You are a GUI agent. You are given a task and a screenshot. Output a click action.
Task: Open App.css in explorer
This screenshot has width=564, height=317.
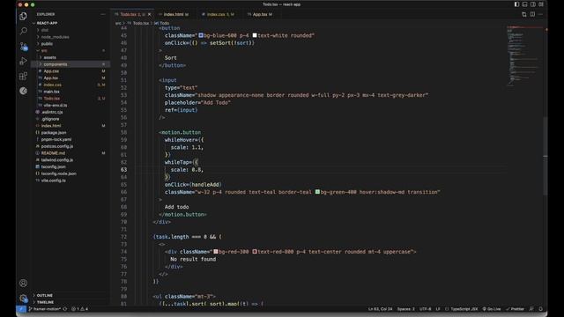51,71
